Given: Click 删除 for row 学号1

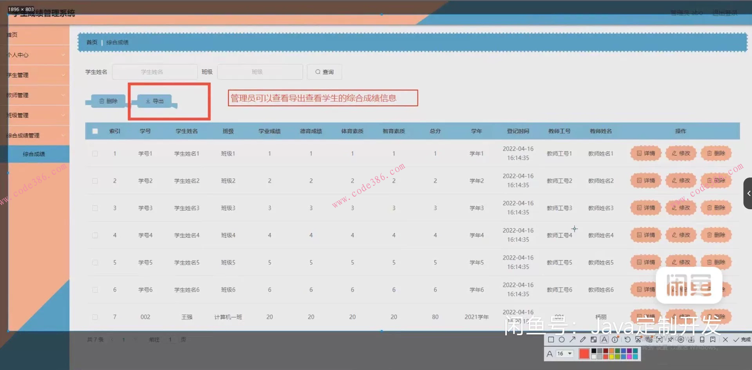Looking at the screenshot, I should tap(716, 153).
